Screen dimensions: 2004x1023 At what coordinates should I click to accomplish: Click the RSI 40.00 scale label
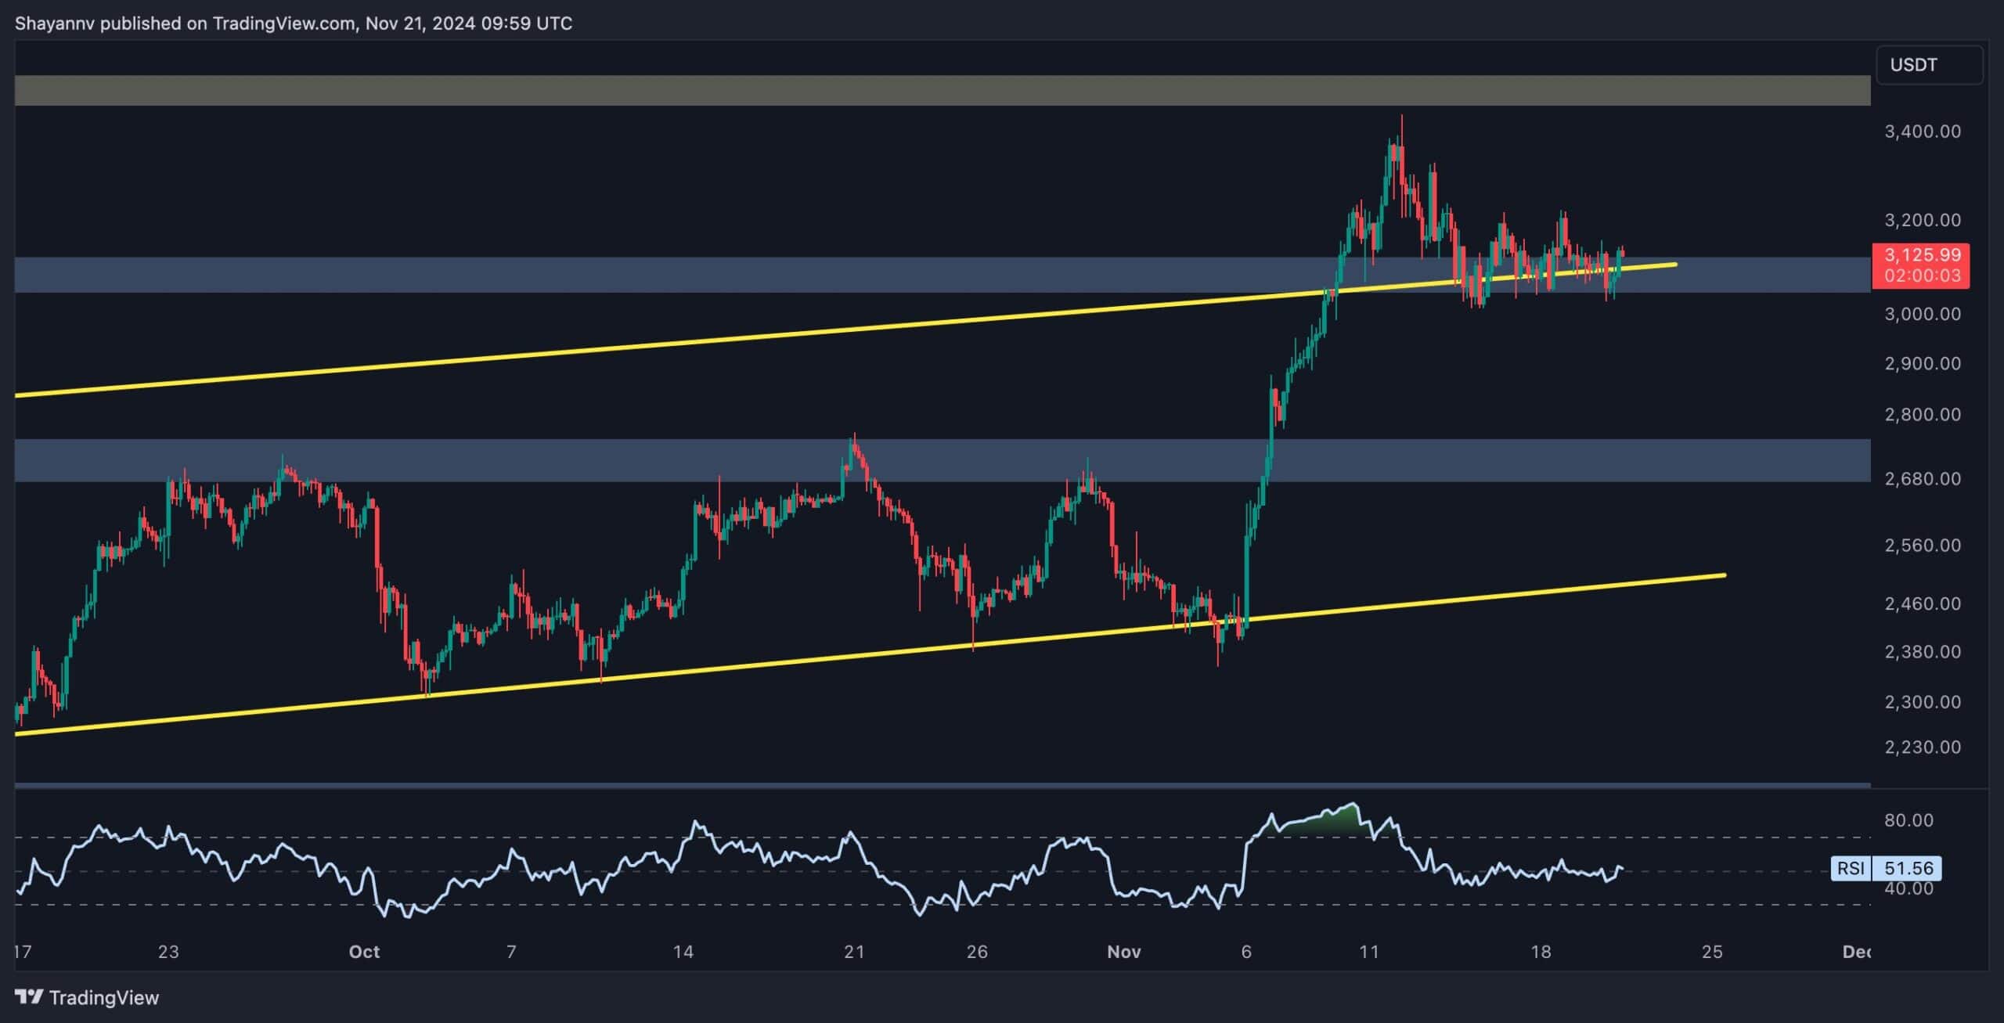pos(1908,888)
